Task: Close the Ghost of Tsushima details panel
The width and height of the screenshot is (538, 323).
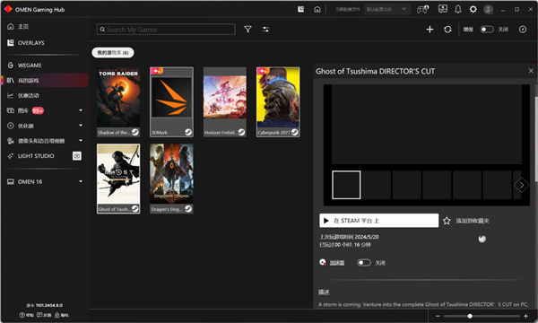Action: [531, 71]
